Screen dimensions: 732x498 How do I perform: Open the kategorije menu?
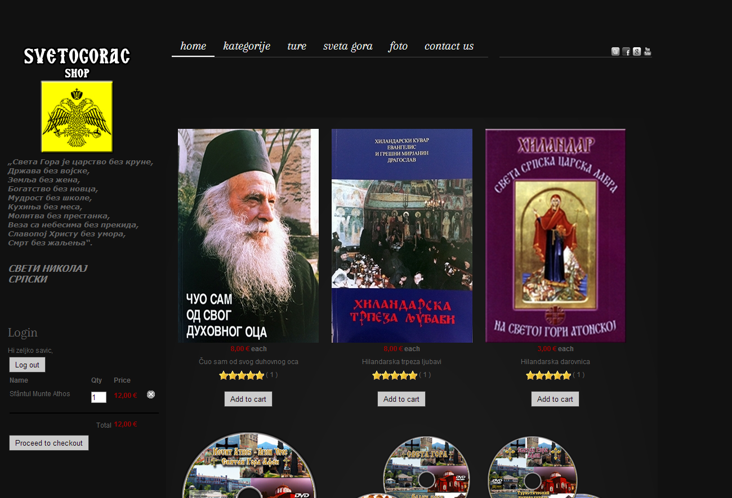[247, 46]
